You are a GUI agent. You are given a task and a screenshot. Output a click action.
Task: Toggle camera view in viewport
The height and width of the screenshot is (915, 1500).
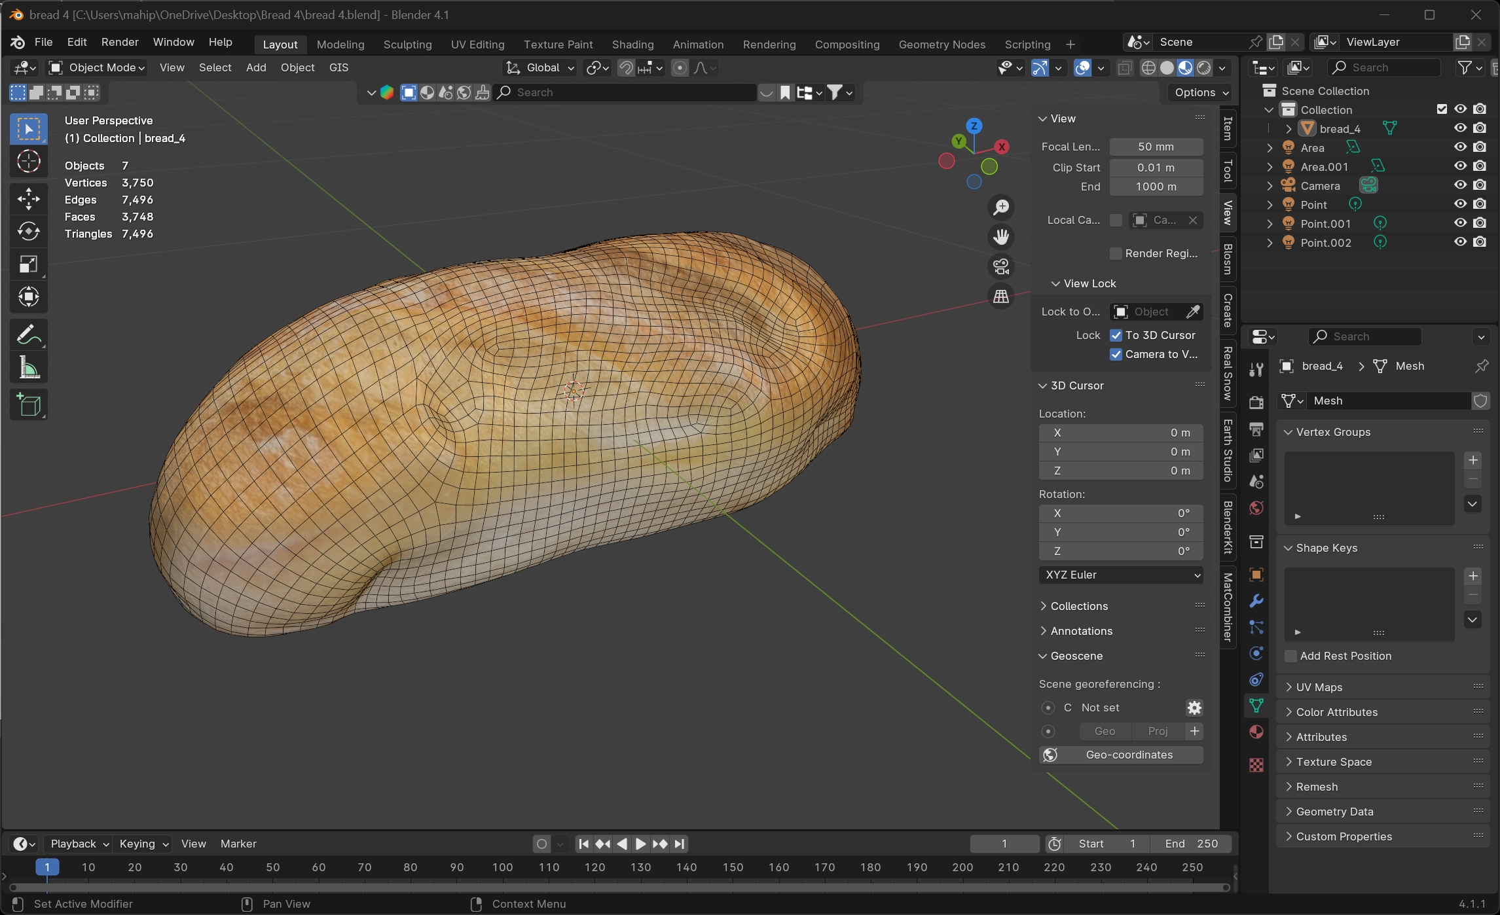point(1000,266)
